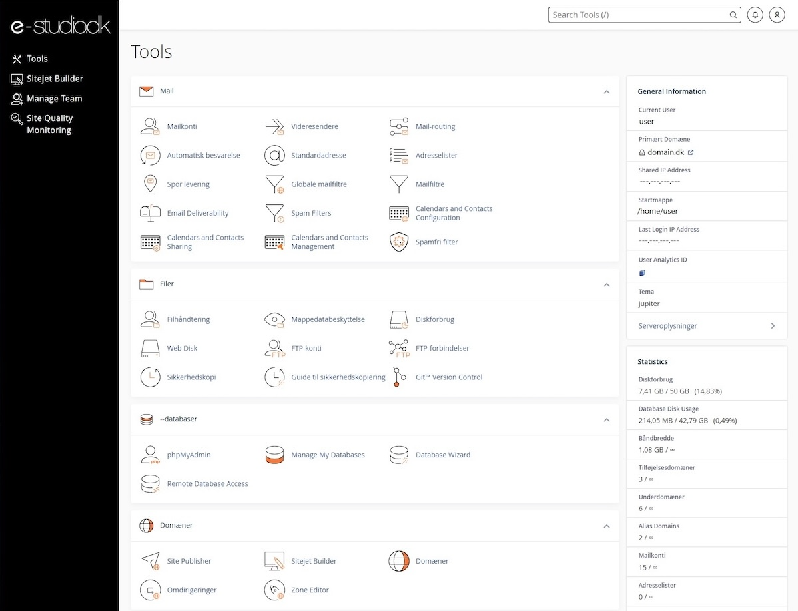Click the user account icon
The width and height of the screenshot is (798, 611).
(x=777, y=15)
